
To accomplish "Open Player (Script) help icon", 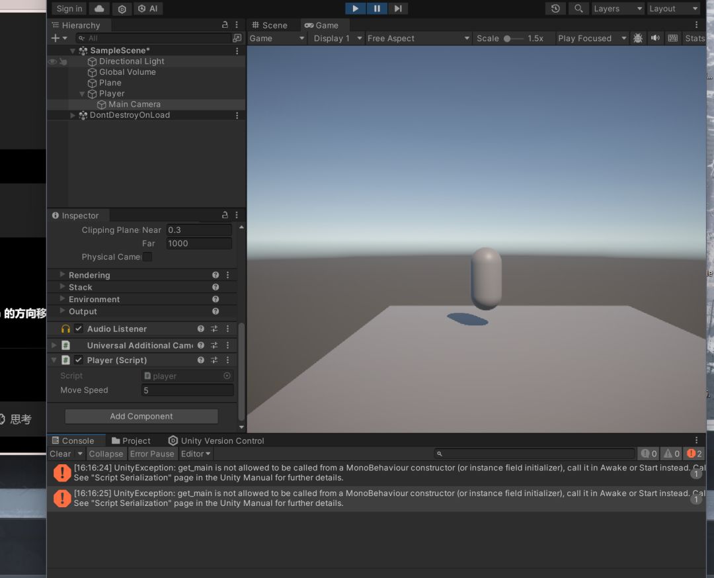I will [x=201, y=360].
